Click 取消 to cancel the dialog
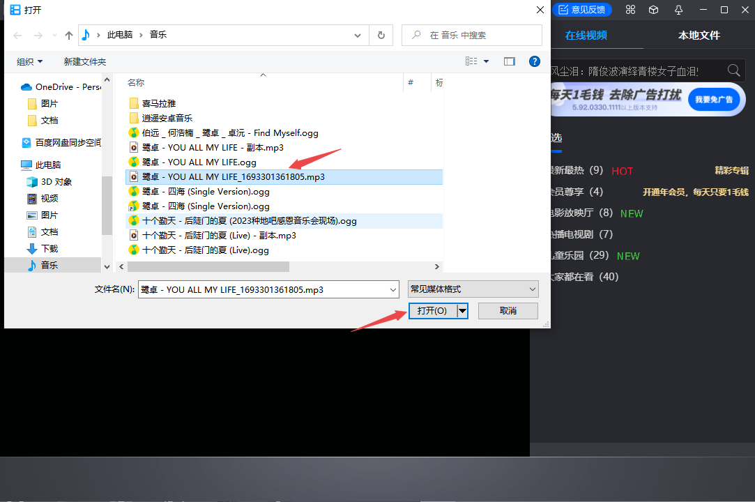 click(508, 310)
